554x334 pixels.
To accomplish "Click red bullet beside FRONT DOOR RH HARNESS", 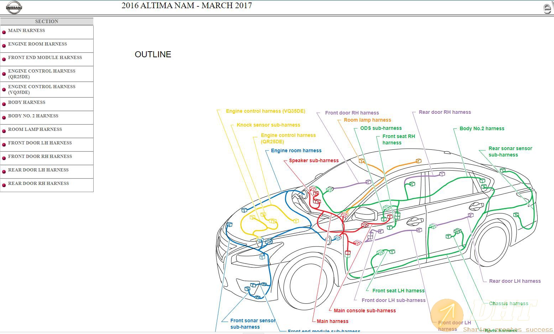I will click(4, 158).
